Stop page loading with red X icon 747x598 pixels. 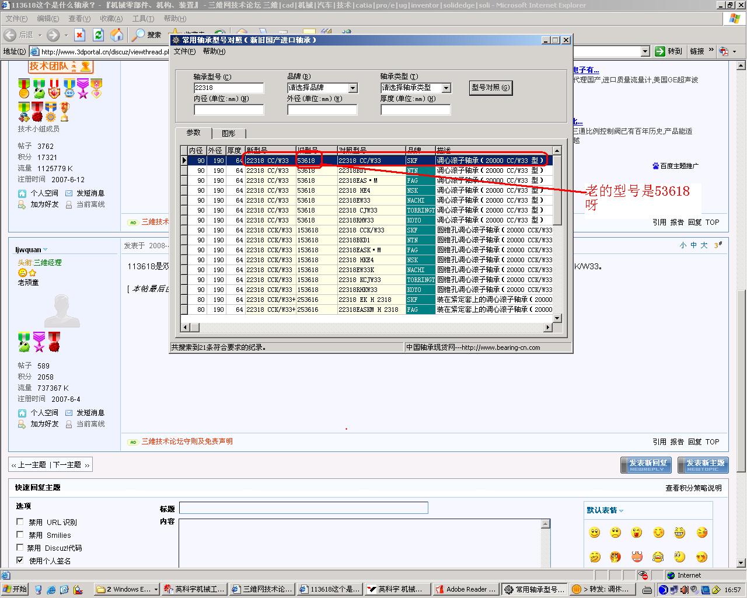tap(80, 35)
